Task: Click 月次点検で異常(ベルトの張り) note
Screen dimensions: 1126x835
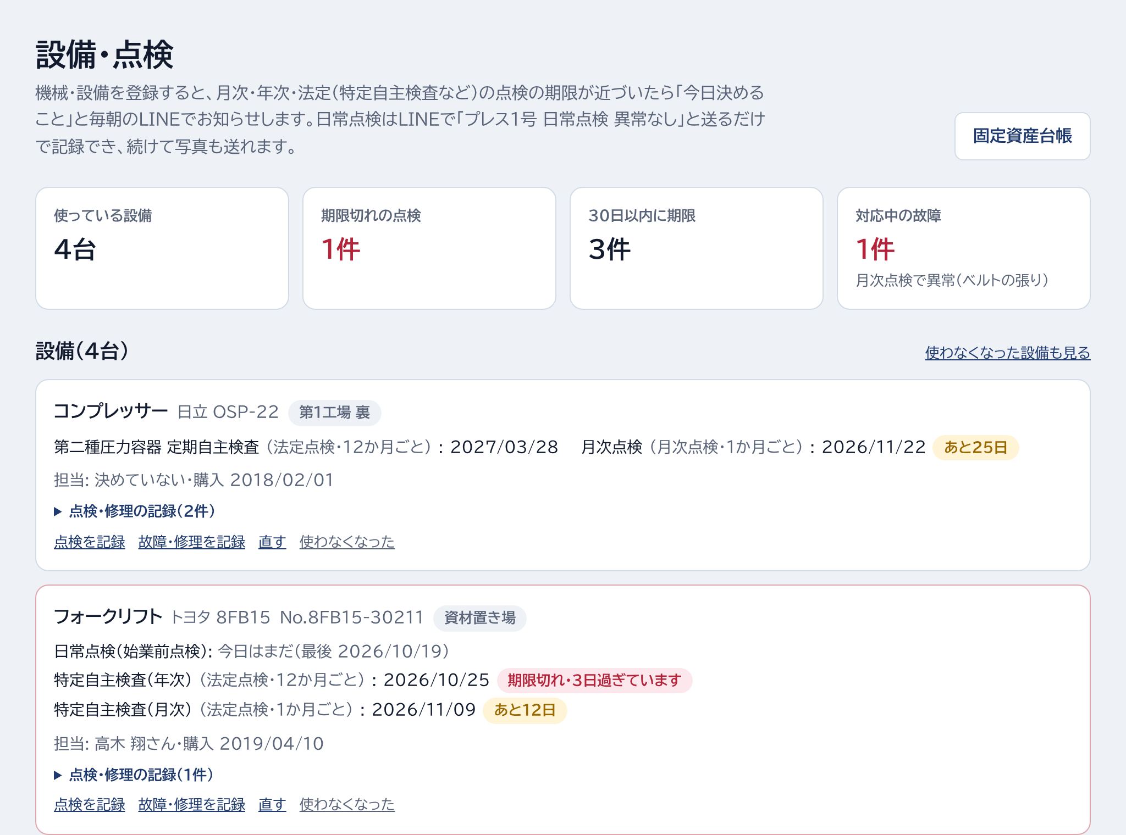Action: click(952, 281)
